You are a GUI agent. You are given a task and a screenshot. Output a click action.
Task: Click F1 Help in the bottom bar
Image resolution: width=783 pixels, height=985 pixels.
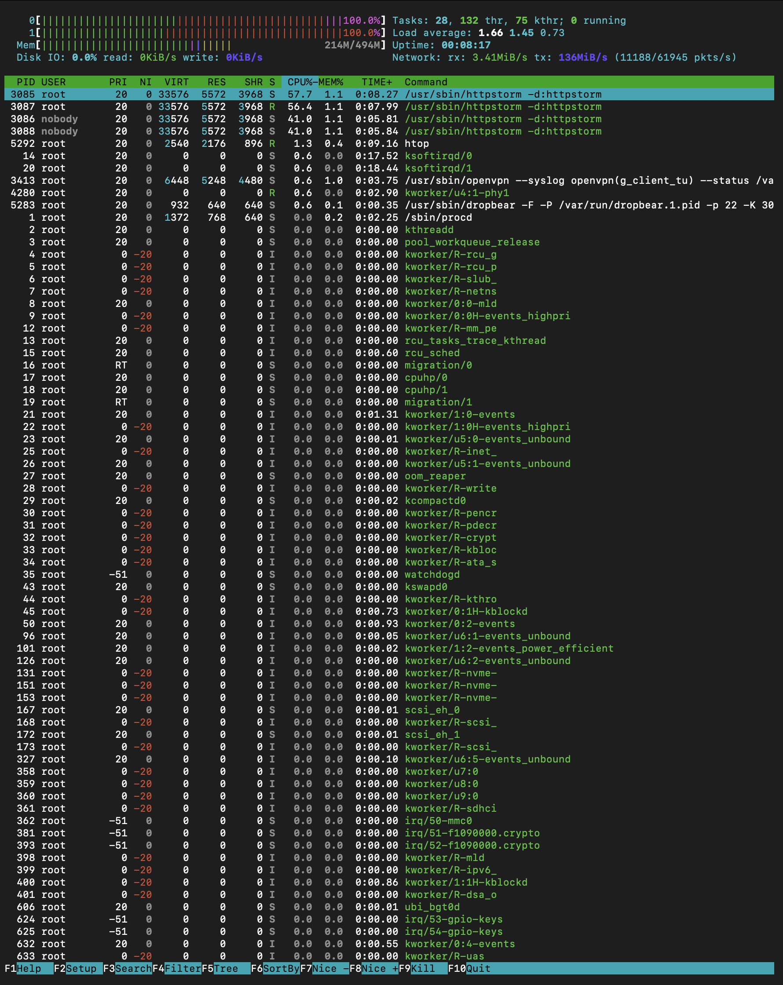click(28, 969)
